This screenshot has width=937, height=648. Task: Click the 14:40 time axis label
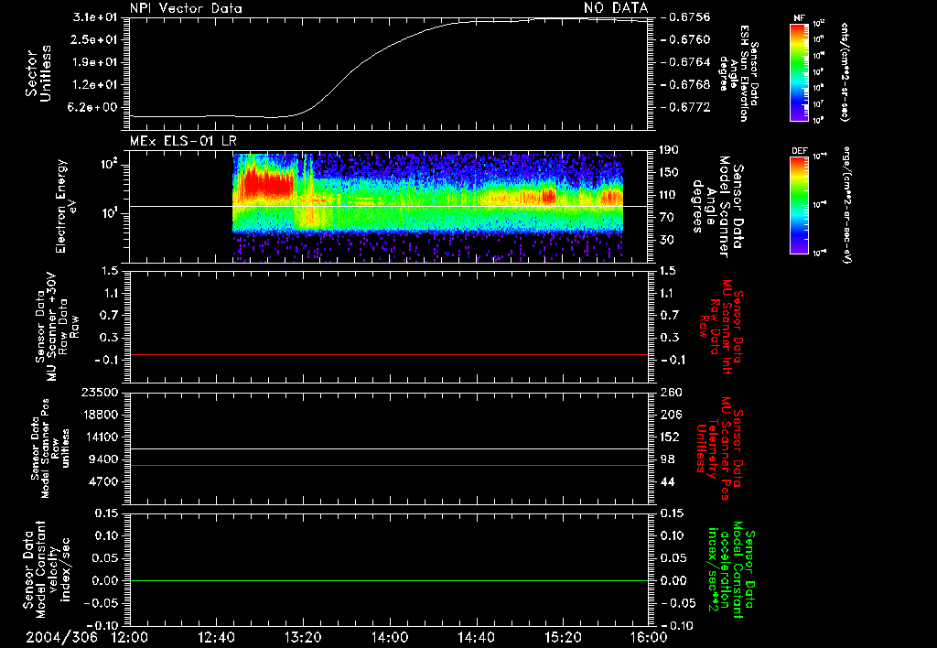click(x=476, y=637)
